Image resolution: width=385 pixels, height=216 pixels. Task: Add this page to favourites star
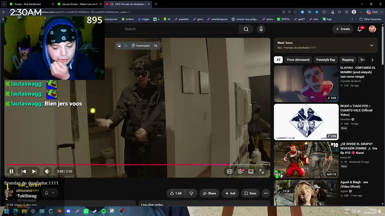(x=295, y=12)
